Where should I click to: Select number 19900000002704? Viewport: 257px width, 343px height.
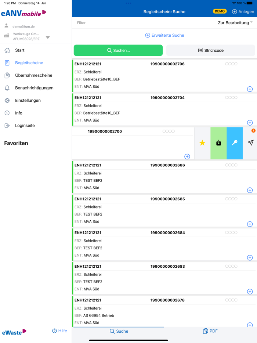point(167,98)
